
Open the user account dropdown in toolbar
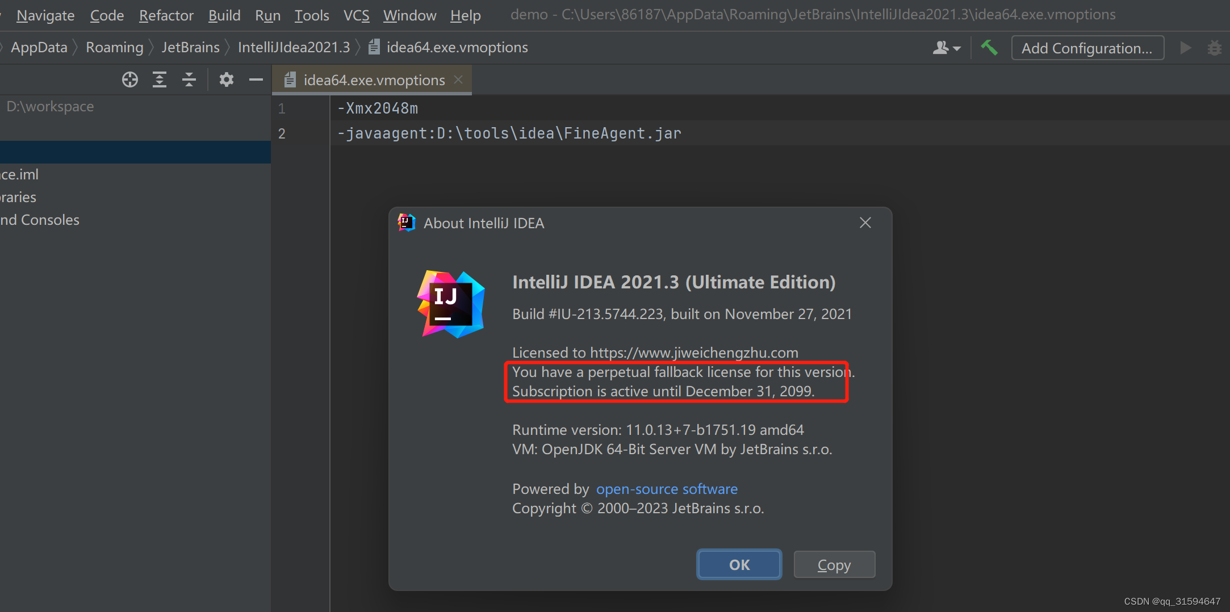click(947, 48)
